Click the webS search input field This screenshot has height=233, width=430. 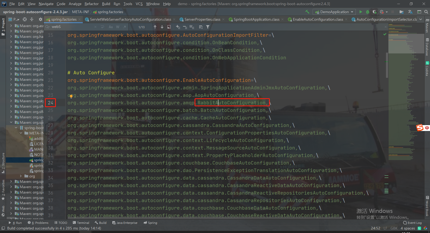[72, 27]
